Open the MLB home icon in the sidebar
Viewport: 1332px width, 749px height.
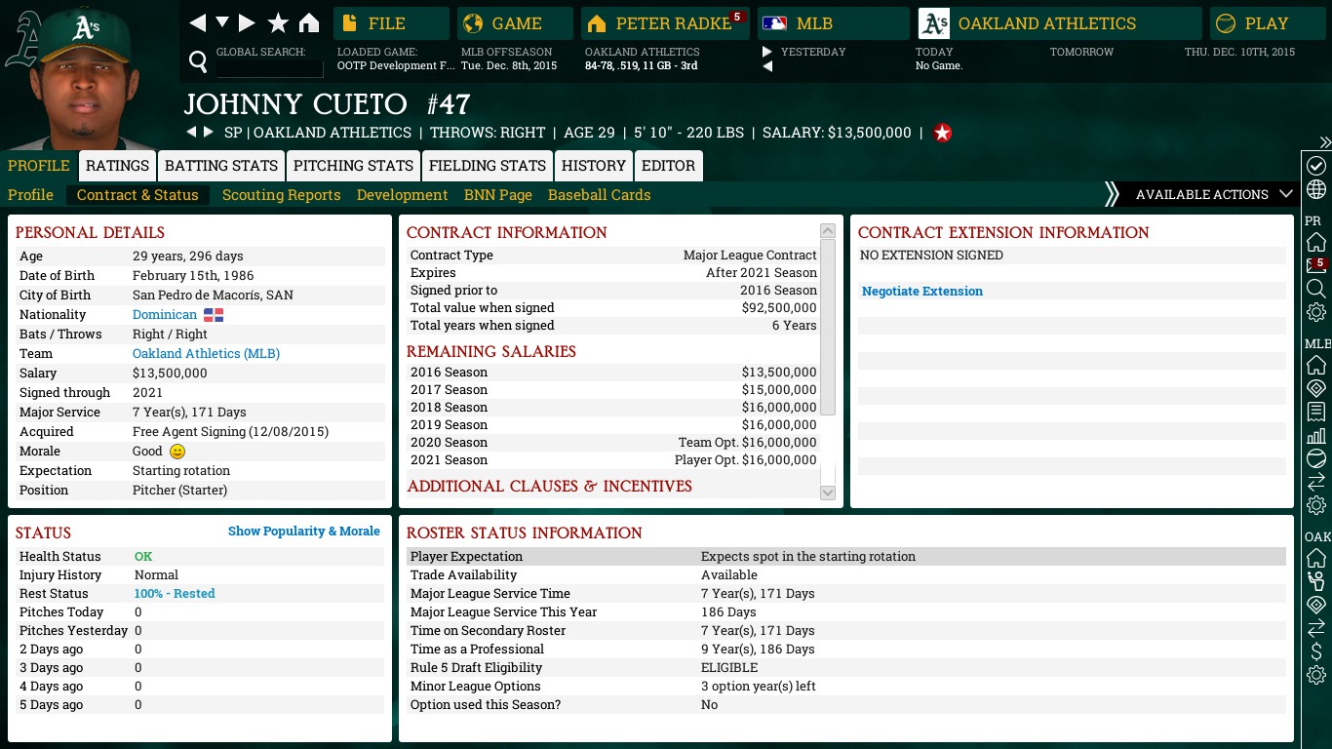point(1315,365)
